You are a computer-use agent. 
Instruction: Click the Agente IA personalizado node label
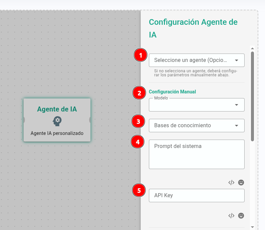tap(57, 133)
